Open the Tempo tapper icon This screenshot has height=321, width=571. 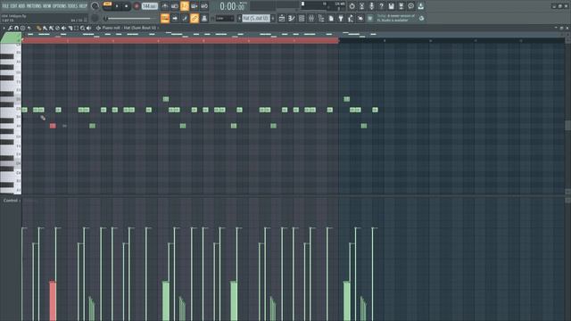tap(351, 18)
